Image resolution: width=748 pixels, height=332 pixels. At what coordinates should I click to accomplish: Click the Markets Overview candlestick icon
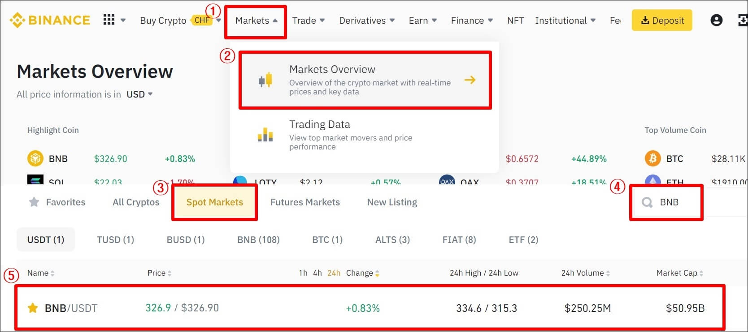[x=265, y=80]
